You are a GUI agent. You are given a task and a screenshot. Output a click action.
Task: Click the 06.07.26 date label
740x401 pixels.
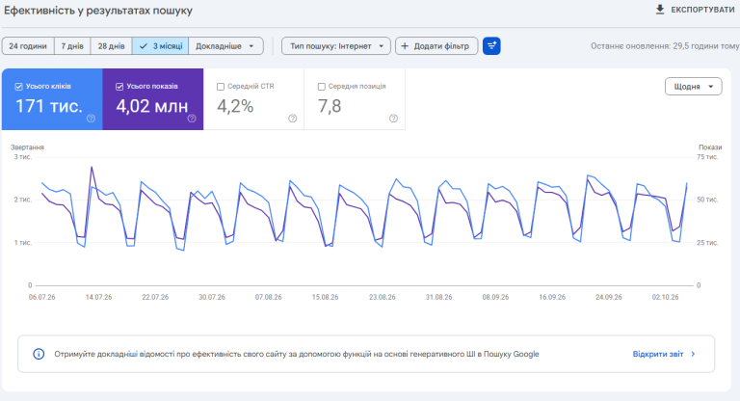click(42, 297)
